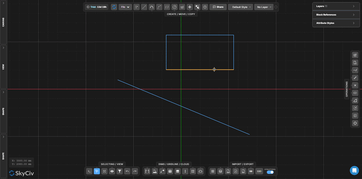
Task: Pick the move tool with cross arrows
Action: click(190, 7)
